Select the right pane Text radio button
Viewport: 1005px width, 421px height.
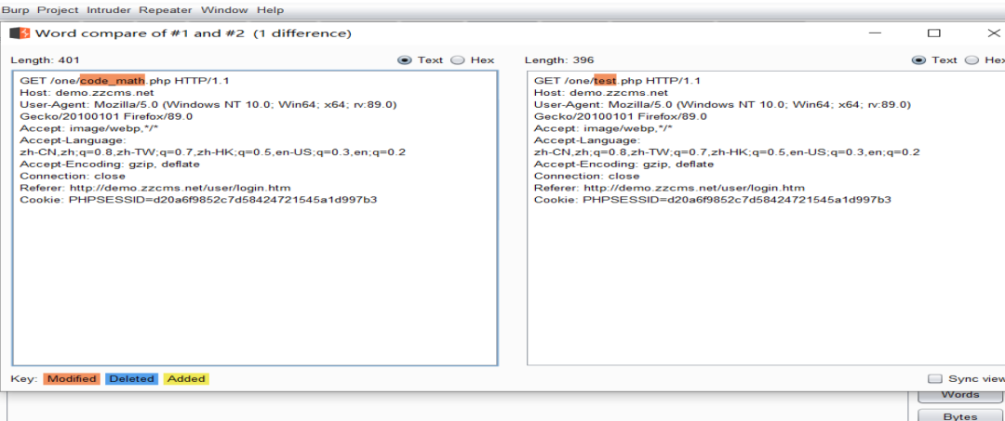(918, 60)
